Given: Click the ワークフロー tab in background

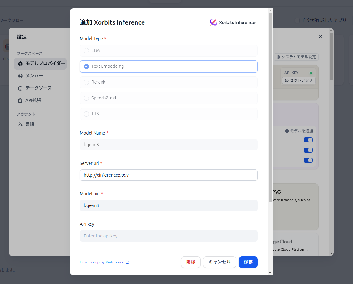Looking at the screenshot, I should tap(12, 21).
